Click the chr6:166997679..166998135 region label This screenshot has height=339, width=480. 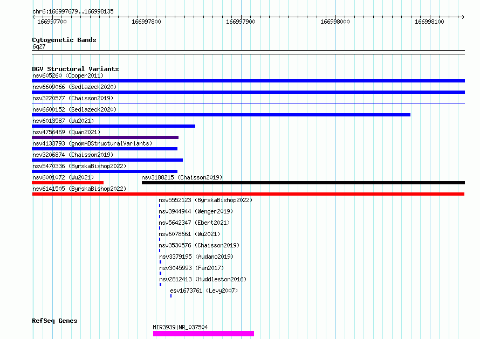(73, 11)
